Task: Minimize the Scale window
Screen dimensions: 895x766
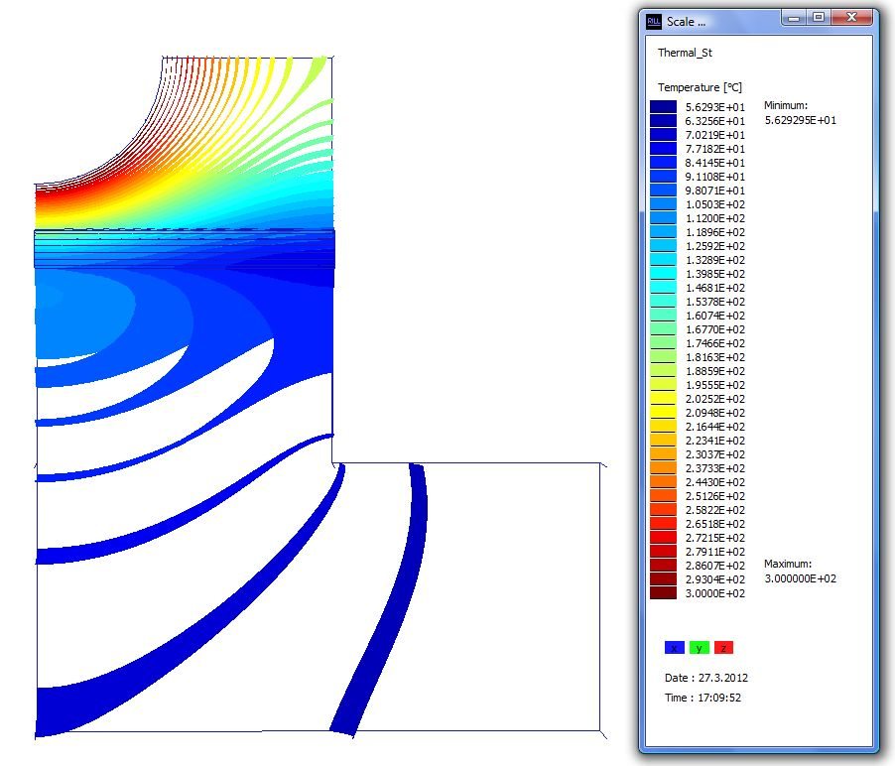Action: coord(794,17)
